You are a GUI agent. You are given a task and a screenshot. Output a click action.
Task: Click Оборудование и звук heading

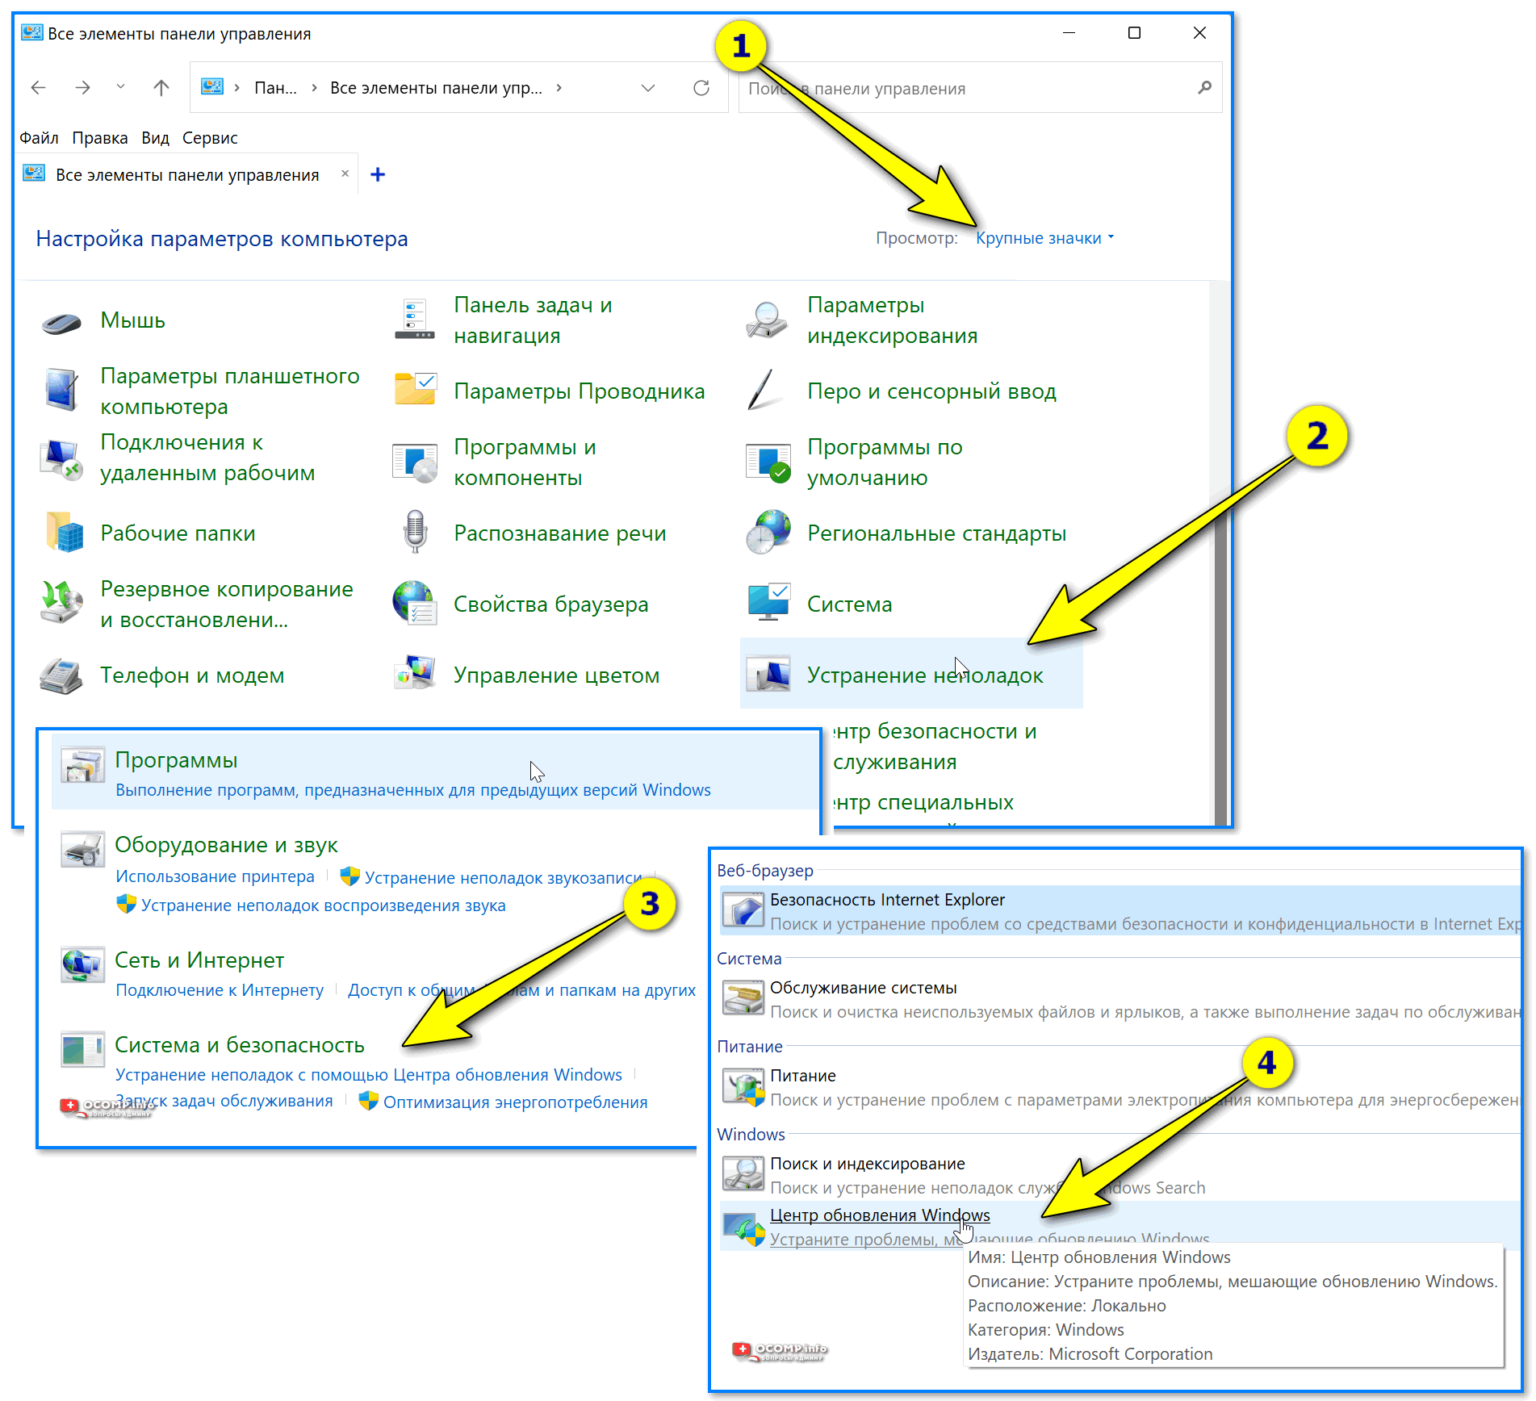pos(226,845)
